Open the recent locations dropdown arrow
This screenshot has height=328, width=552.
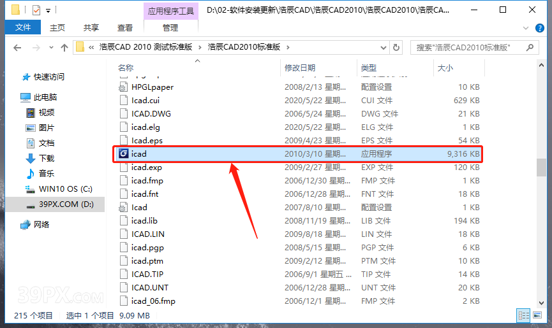[52, 47]
